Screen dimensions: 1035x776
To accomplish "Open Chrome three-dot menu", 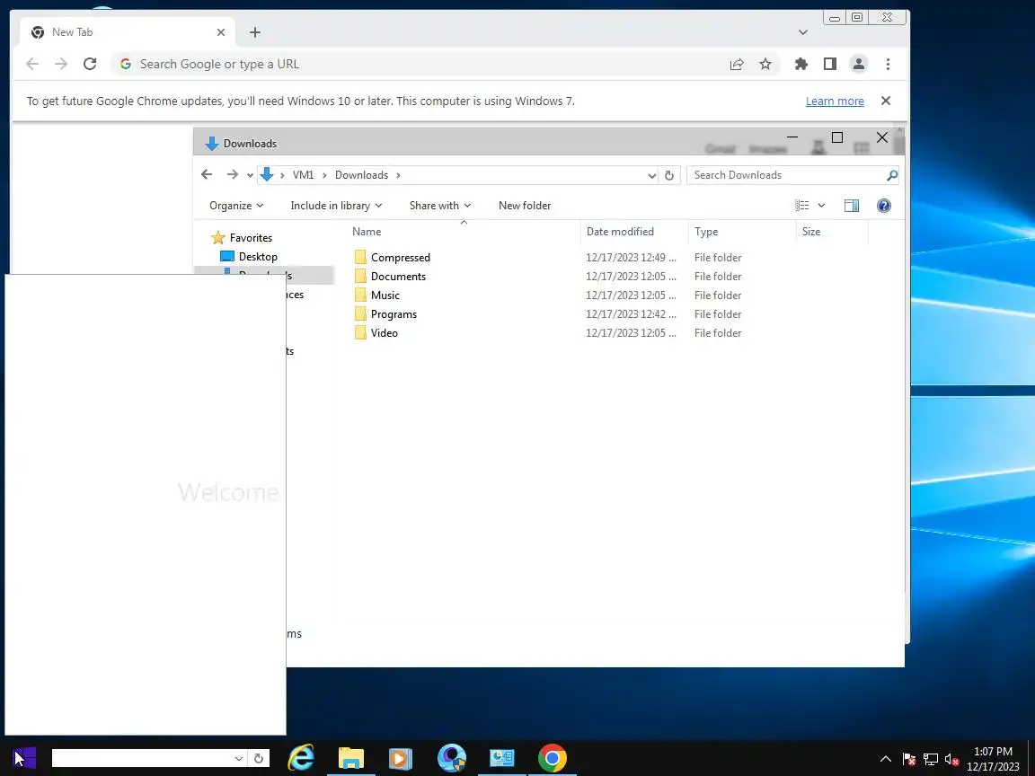I will (x=888, y=64).
